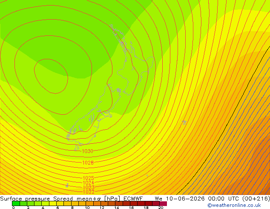Click the 'Surface pressure Spread' title text
The width and height of the screenshot is (270, 209).
click(x=37, y=199)
